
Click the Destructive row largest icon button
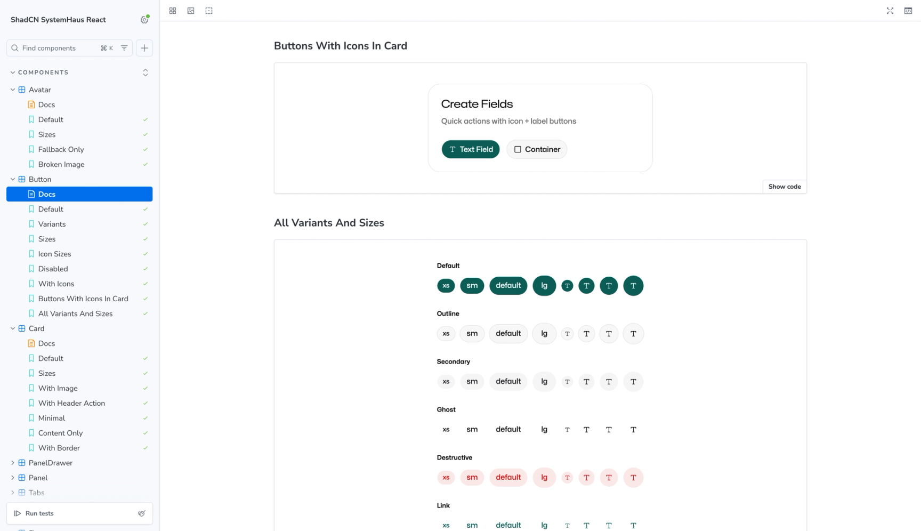tap(633, 478)
